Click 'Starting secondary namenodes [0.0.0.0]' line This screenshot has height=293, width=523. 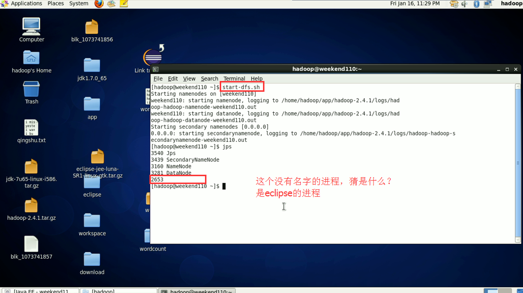point(210,127)
